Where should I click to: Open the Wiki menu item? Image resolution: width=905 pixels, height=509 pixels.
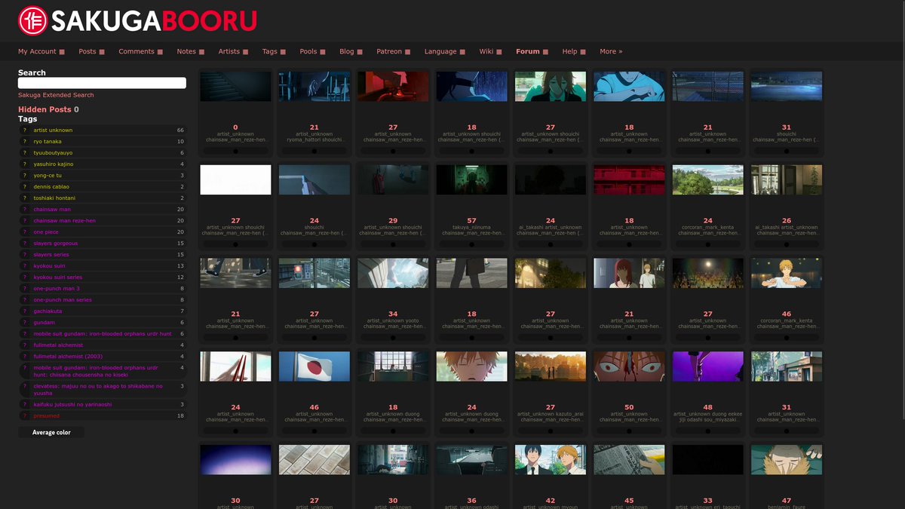[x=486, y=52]
